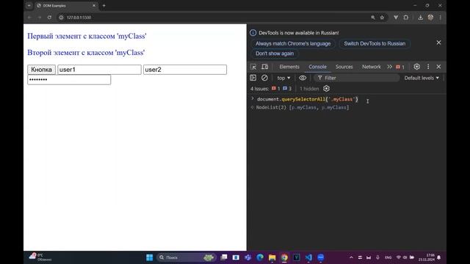The width and height of the screenshot is (470, 264).
Task: Open Chrome main three-dot menu
Action: click(440, 18)
